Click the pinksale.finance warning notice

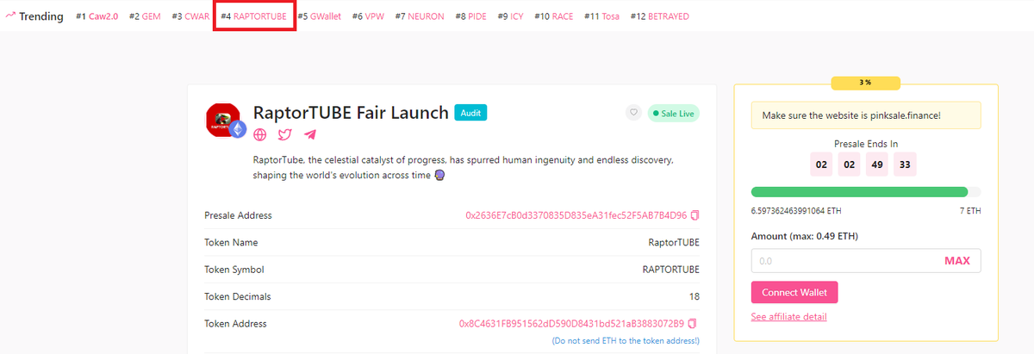pos(866,115)
